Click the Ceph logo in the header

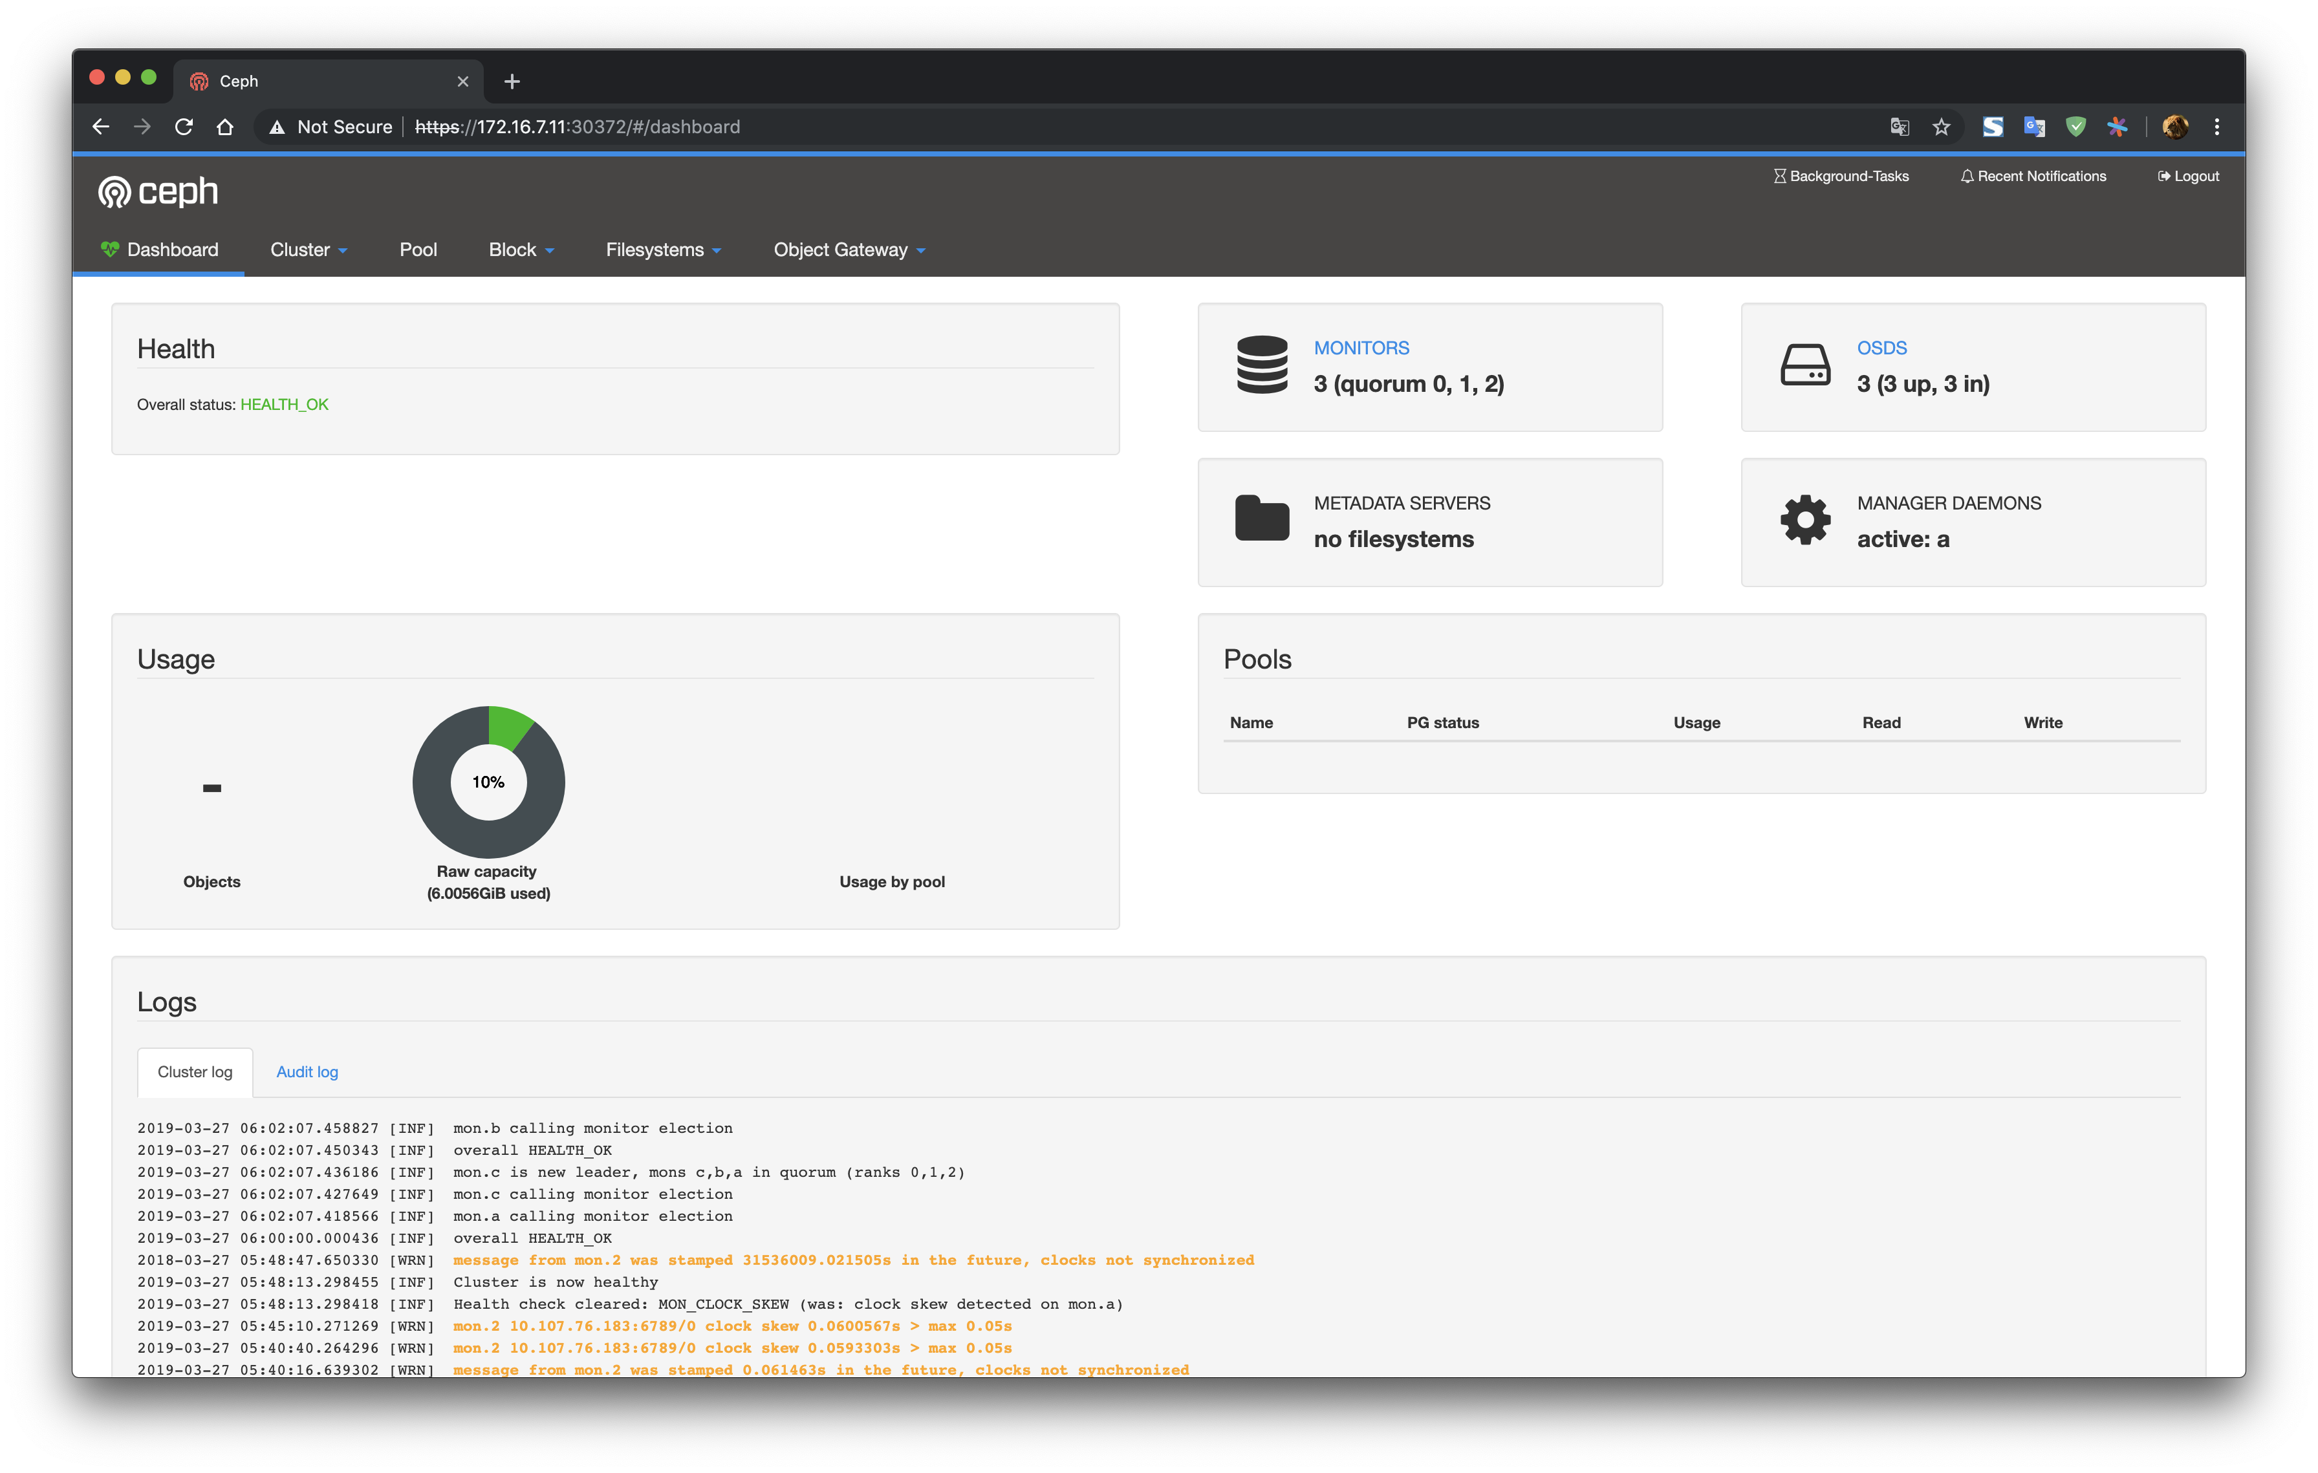(159, 191)
